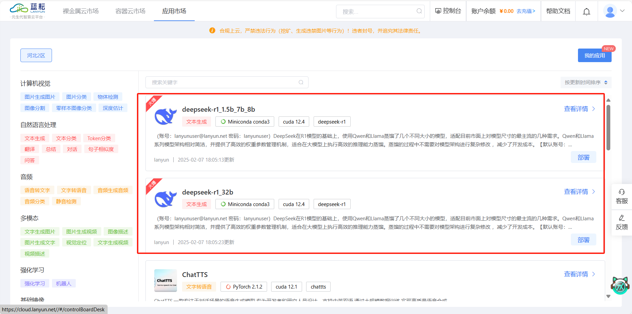Screen dimensions: 632x314
Task: Click the deepseek-r1_32b whale logo
Action: click(x=165, y=199)
